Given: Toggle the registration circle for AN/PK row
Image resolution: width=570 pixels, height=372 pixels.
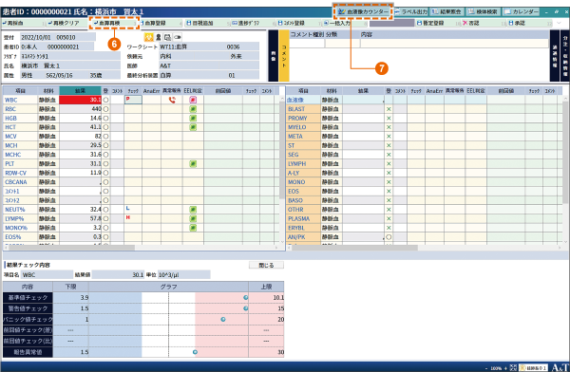Looking at the screenshot, I should click(x=389, y=237).
